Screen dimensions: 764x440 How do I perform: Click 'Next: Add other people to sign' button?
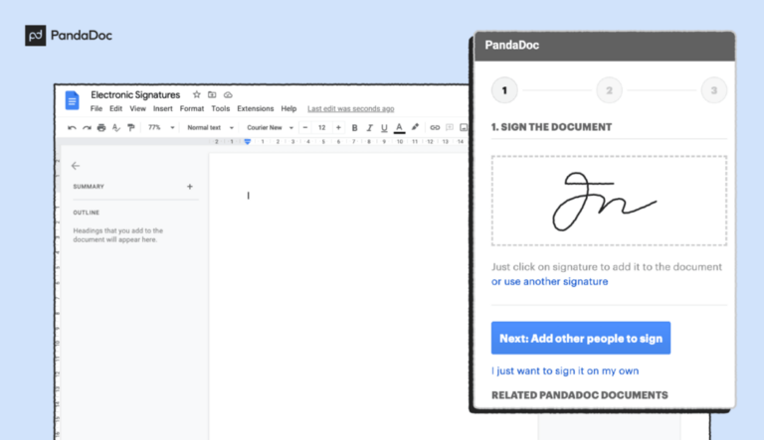pos(581,338)
